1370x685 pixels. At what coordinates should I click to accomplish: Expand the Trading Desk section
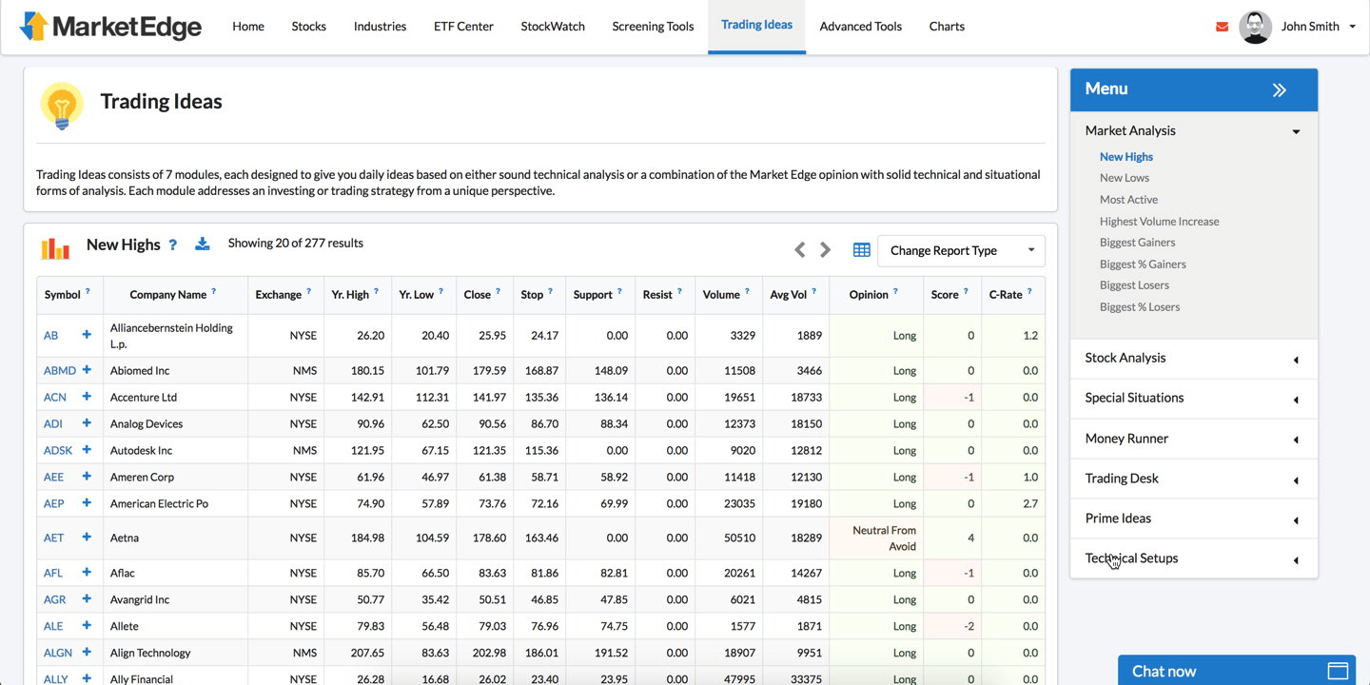click(1296, 480)
